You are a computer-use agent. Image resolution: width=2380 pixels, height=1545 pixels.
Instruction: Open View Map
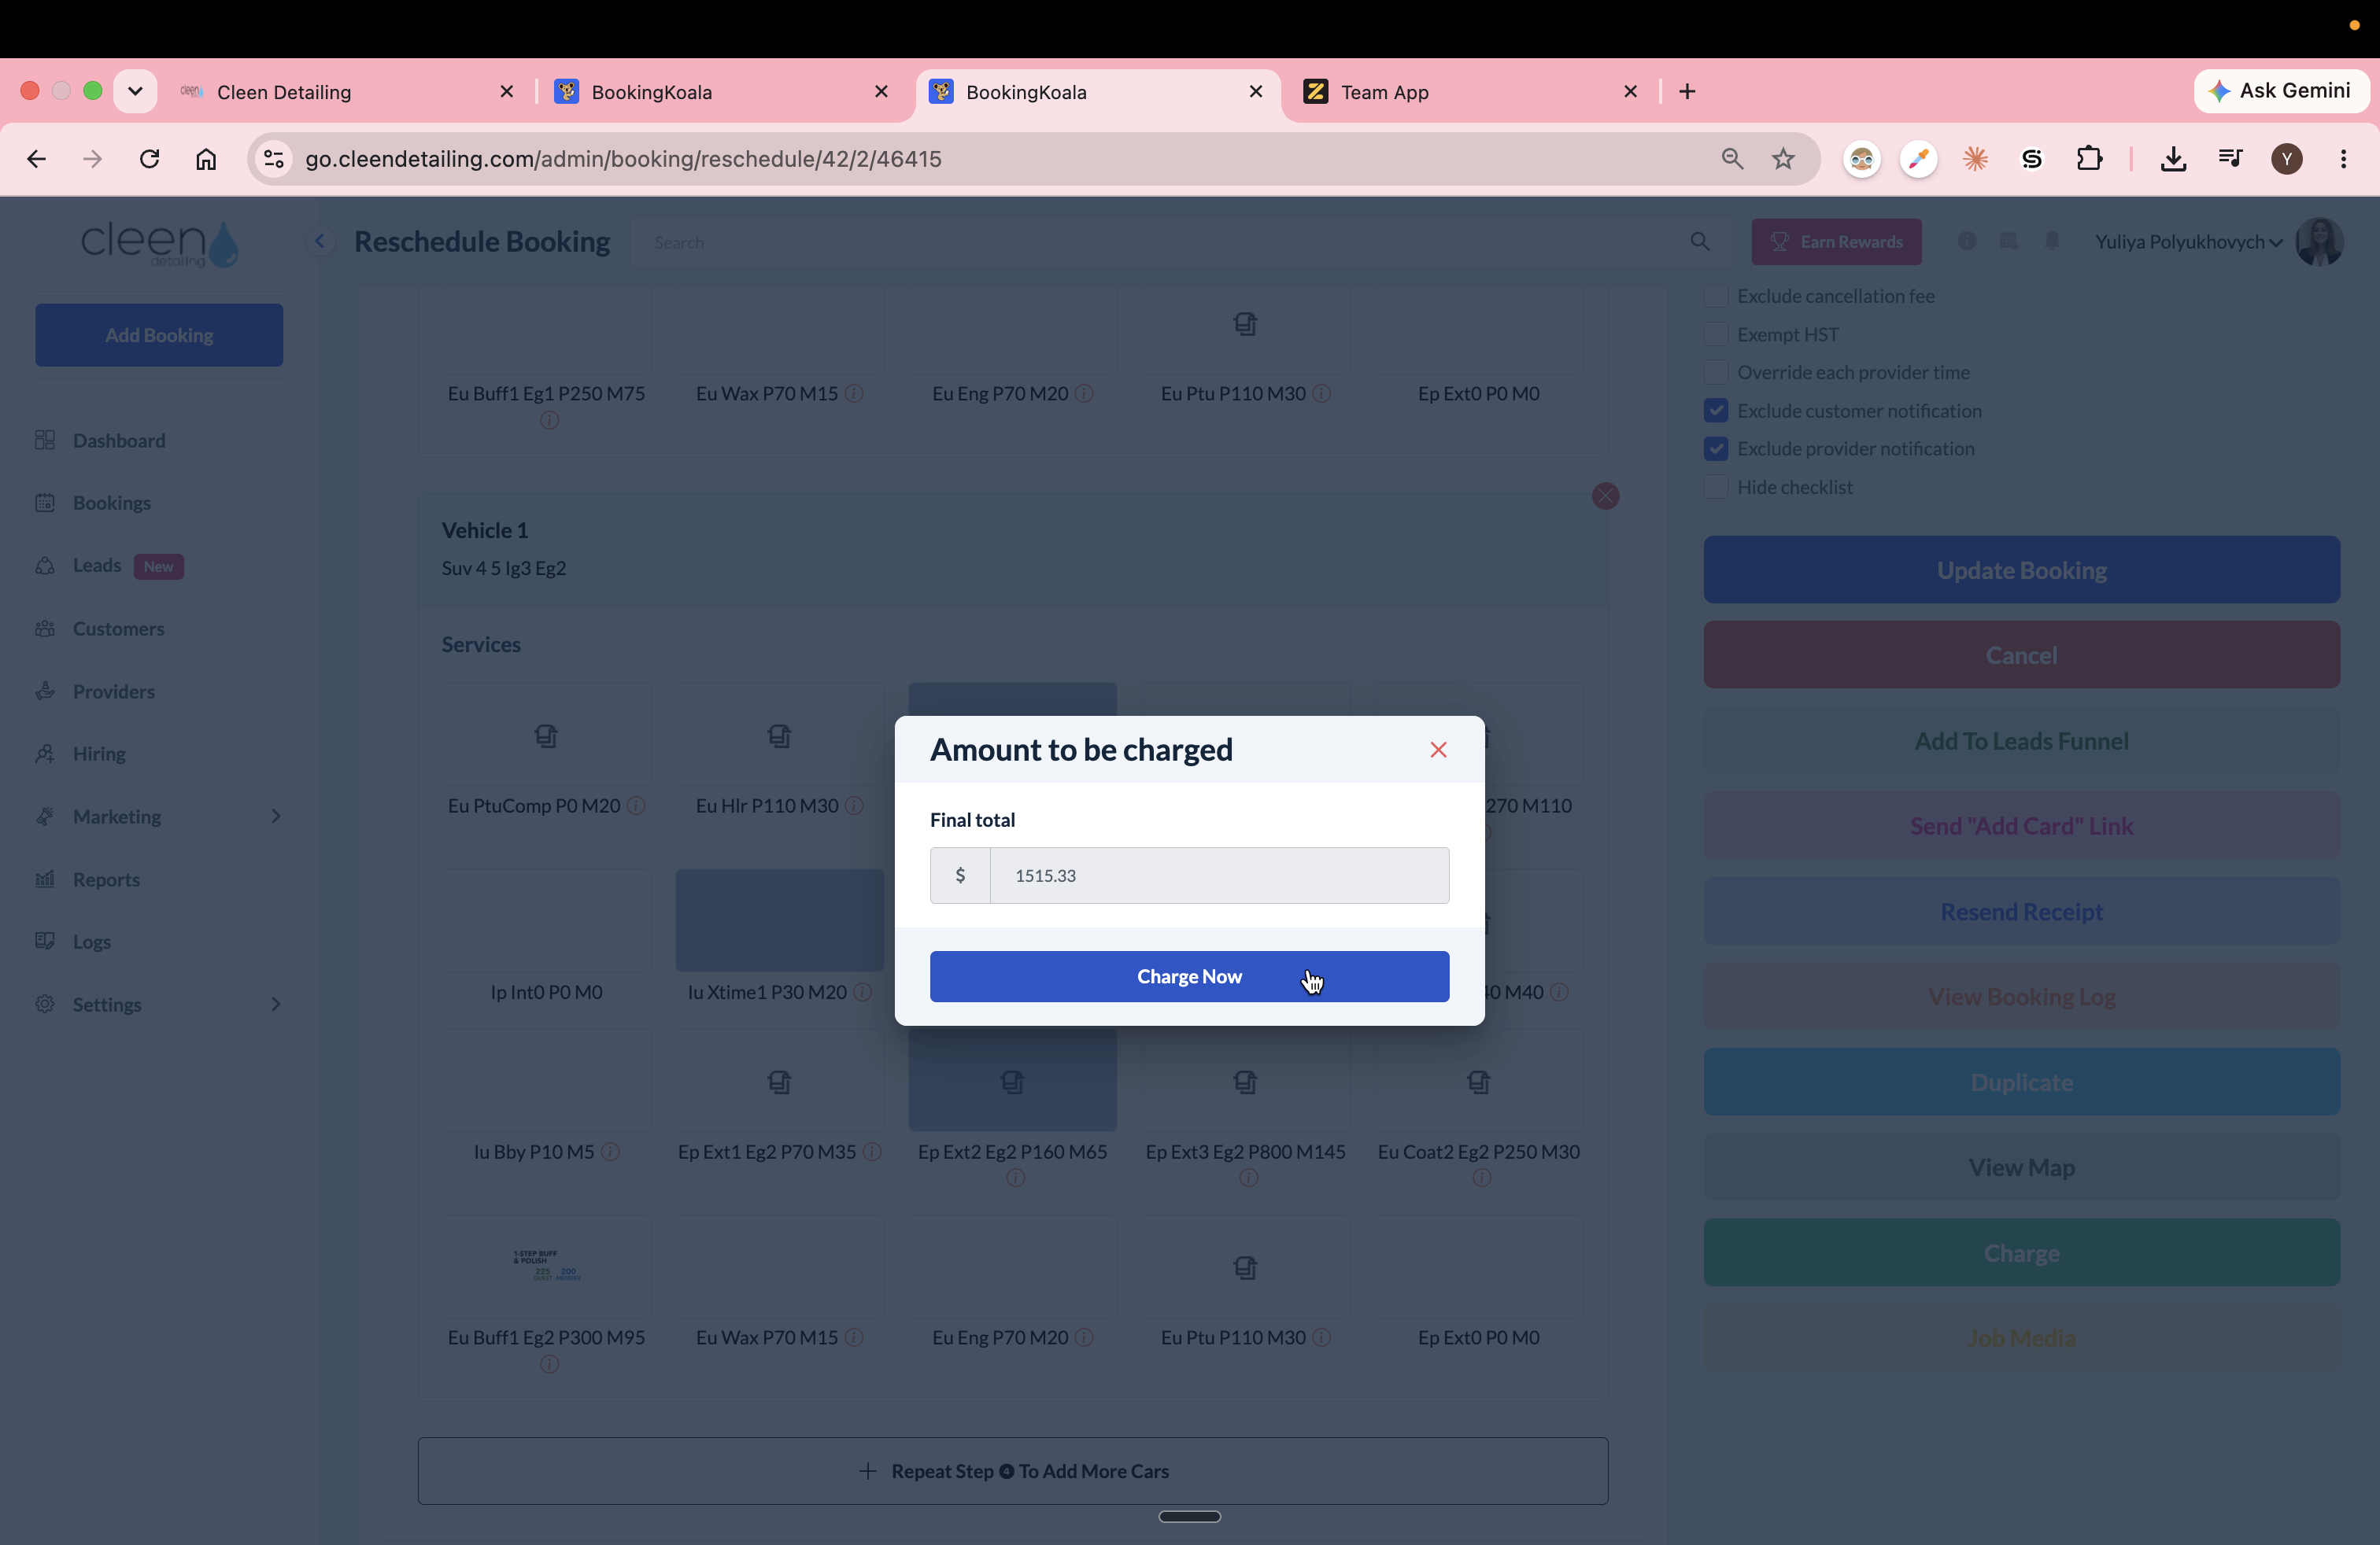tap(2021, 1167)
